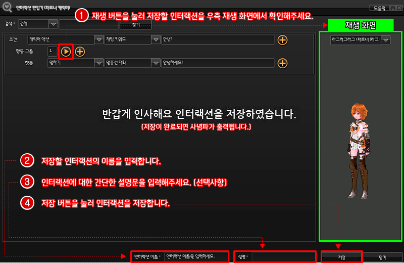Viewport: 404px width, 263px height.
Task: Click the plus icon at condition row end
Action: [282, 40]
